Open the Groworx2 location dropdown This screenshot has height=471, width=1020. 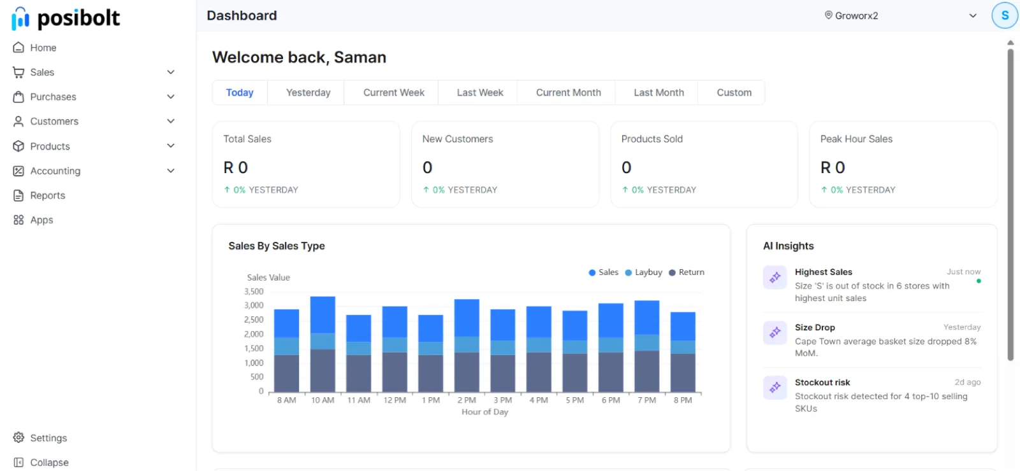900,15
